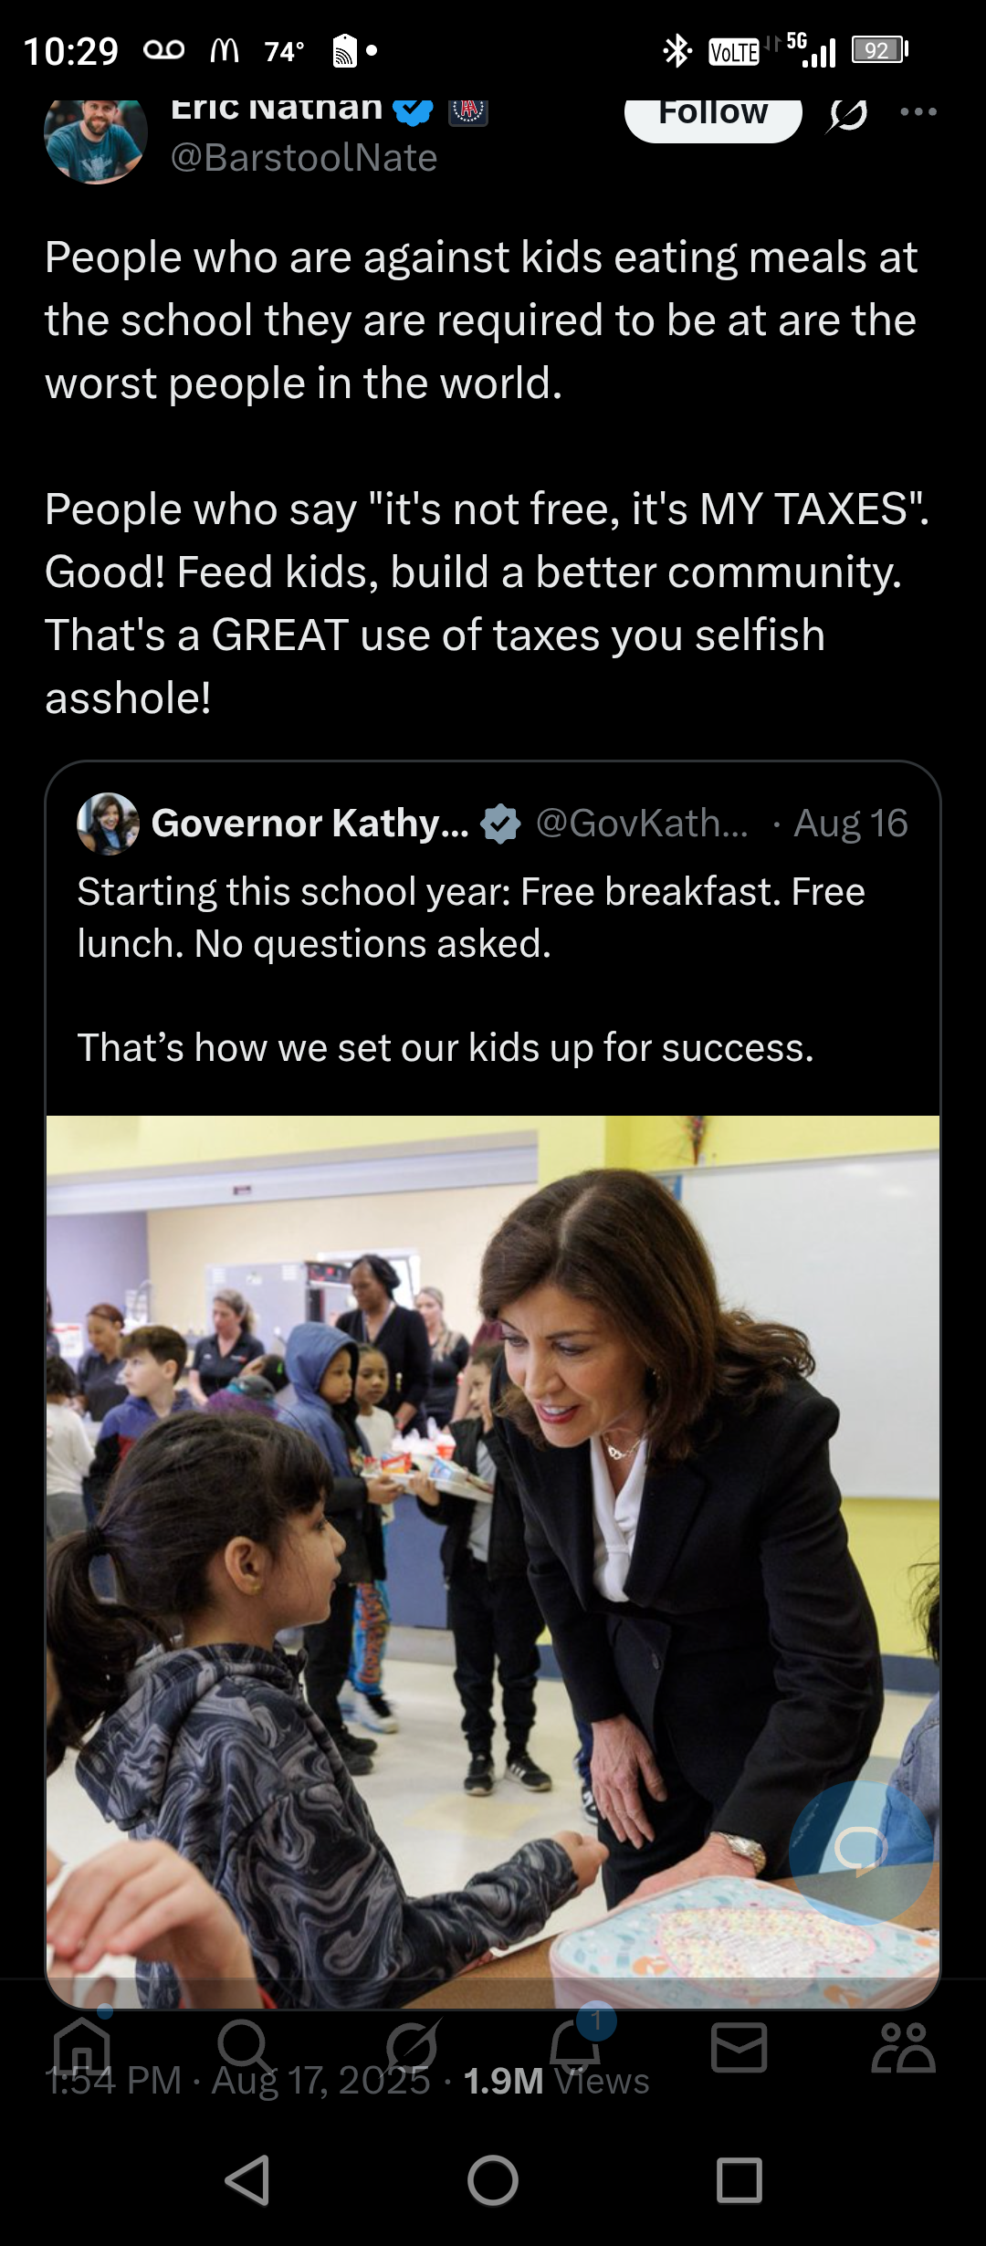This screenshot has width=986, height=2246.
Task: Tap Eric Nathan's blue verified checkmark
Action: (x=413, y=110)
